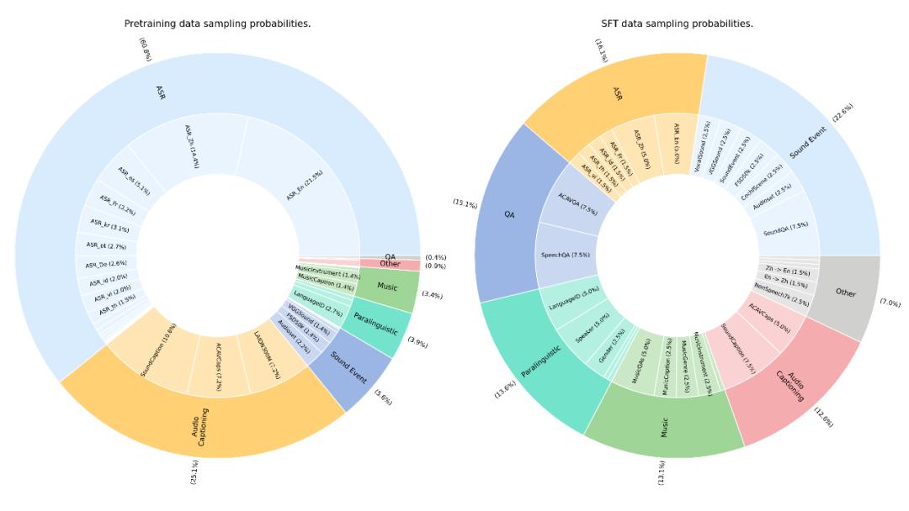Select the gray Other wedge in SFT chart

[x=845, y=292]
